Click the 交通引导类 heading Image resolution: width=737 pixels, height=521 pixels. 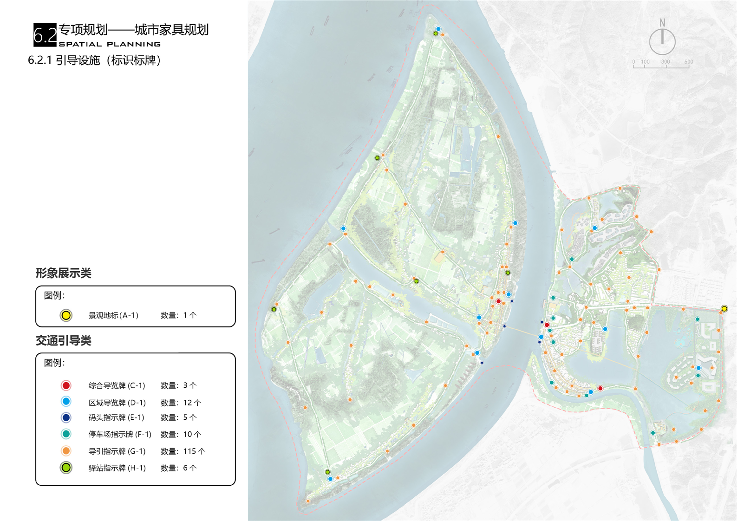click(x=64, y=340)
